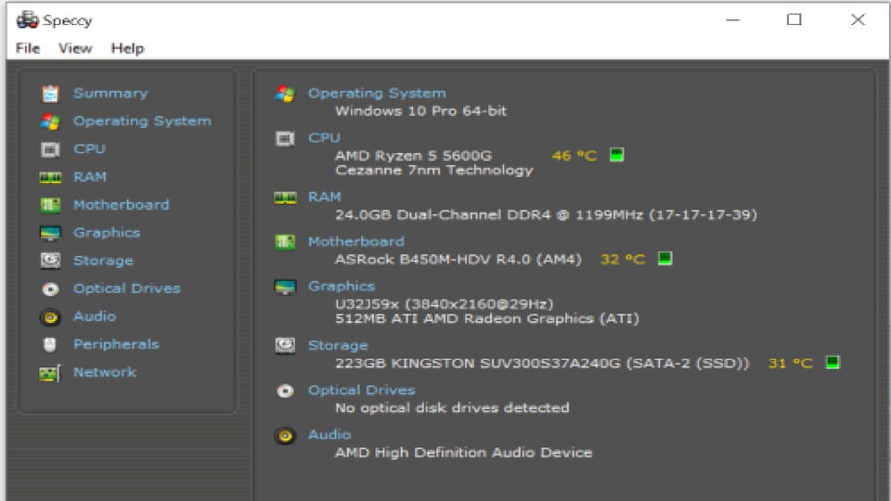
Task: Click the green CPU temperature indicator
Action: click(x=616, y=155)
